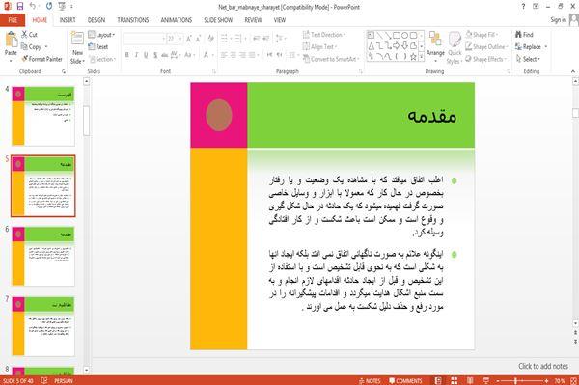Open the font size dropdown
Viewport: 579px width, 385px height.
(180, 39)
